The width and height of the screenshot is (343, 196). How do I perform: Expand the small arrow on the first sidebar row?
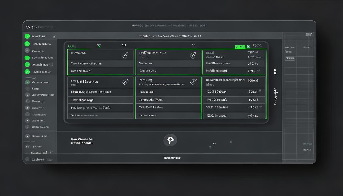tap(54, 36)
